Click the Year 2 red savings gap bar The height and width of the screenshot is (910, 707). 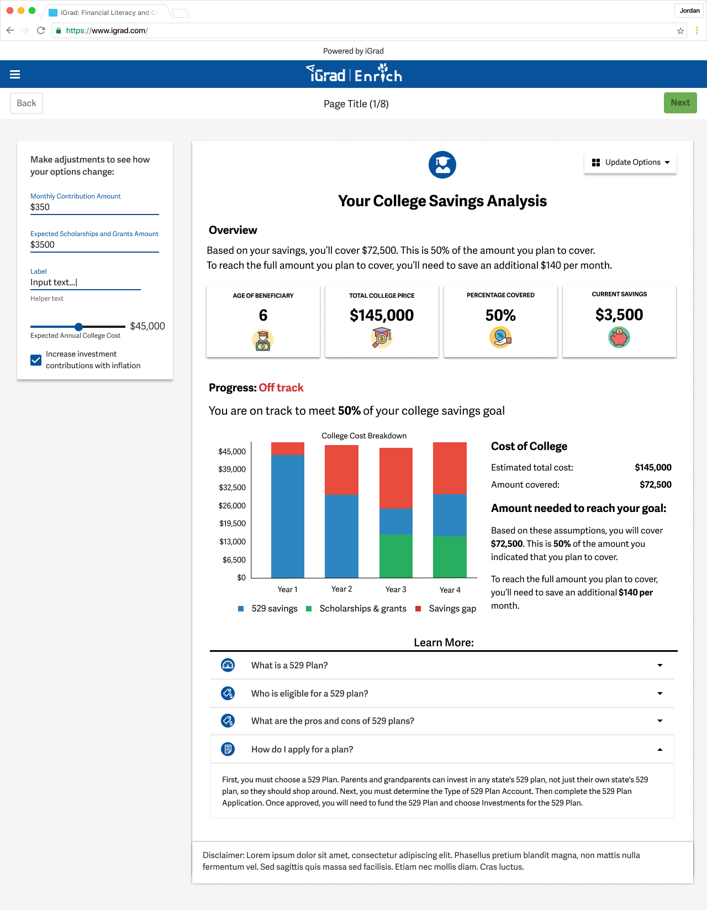341,470
